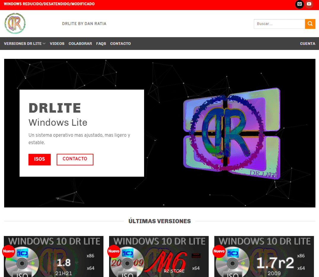Click the ÚLTIMAS VERSIONES heading
Image resolution: width=319 pixels, height=277 pixels.
tap(160, 221)
